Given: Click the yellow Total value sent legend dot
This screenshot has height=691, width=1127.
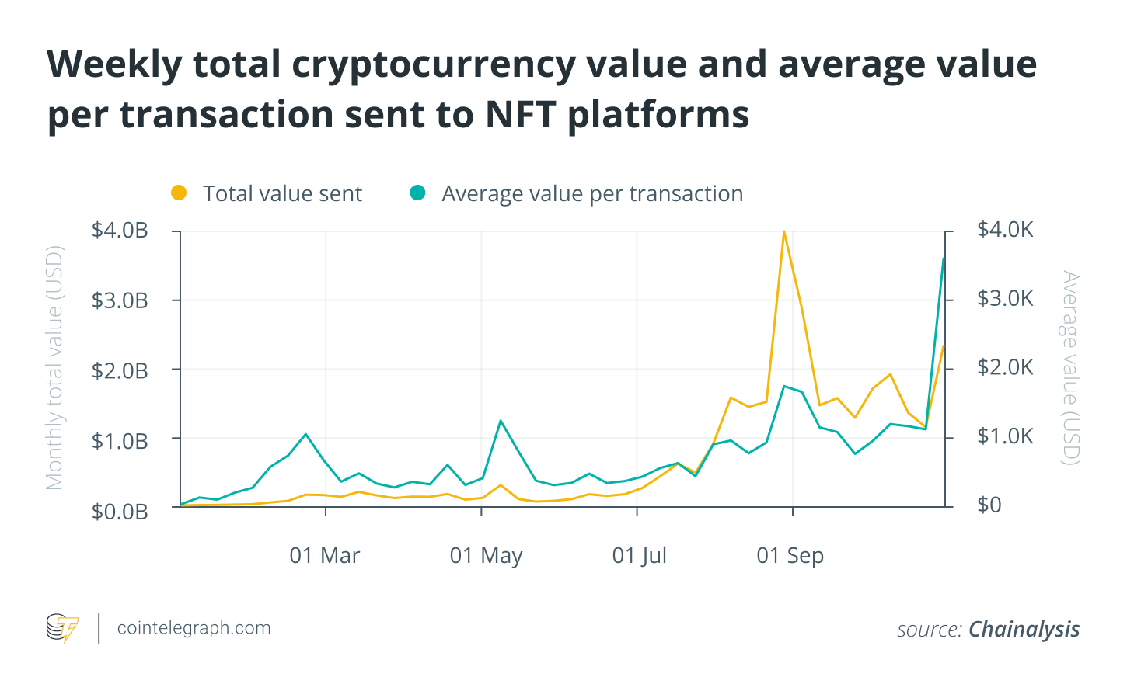Looking at the screenshot, I should tap(179, 193).
